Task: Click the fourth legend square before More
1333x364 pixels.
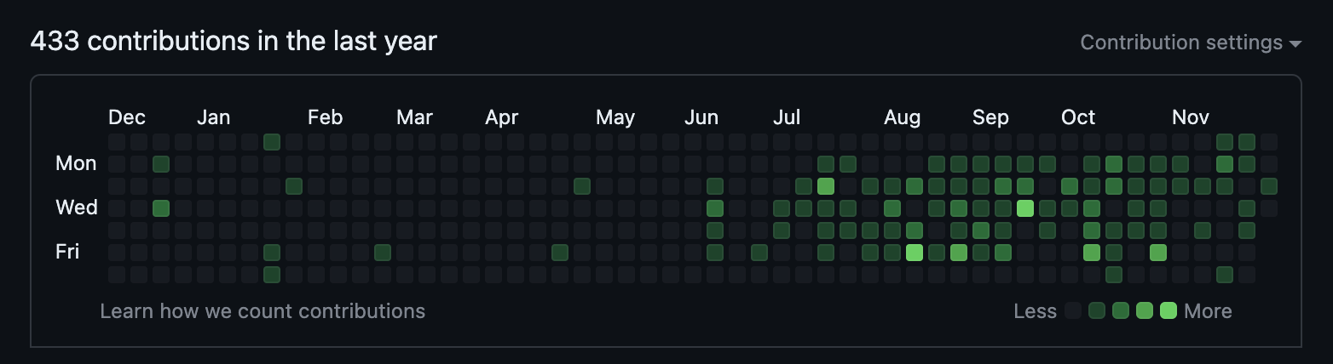Action: click(x=1097, y=310)
